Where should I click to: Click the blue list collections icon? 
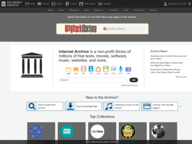click(x=128, y=69)
